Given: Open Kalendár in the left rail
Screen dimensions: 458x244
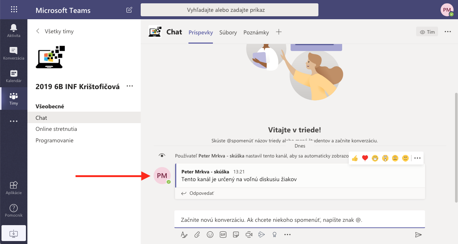Looking at the screenshot, I should (14, 76).
